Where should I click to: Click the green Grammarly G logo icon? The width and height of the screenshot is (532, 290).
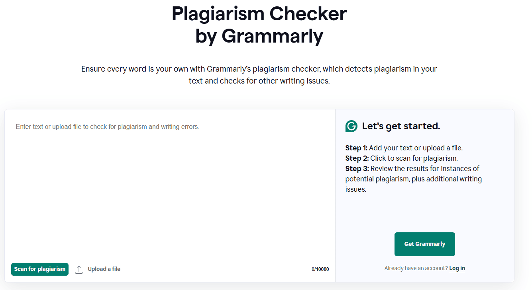351,126
